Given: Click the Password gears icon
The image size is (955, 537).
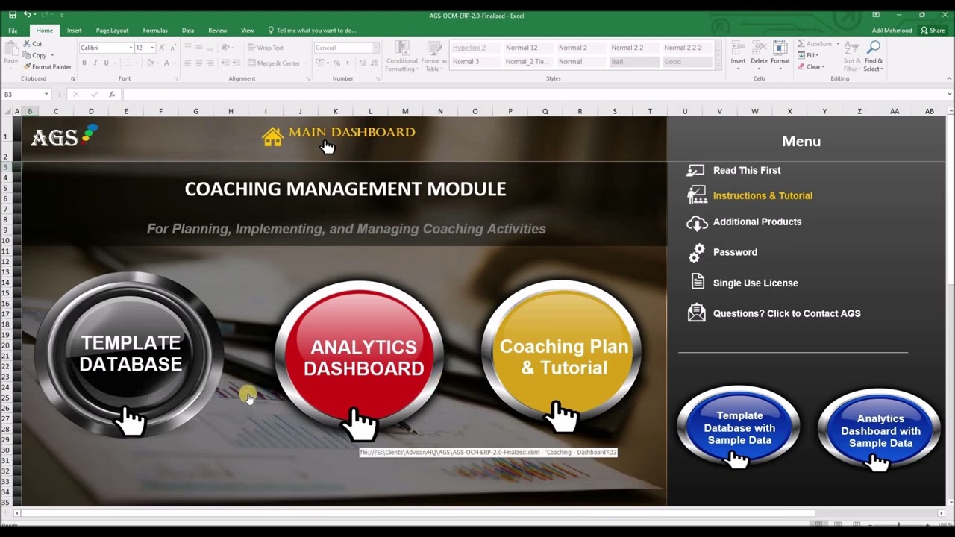Looking at the screenshot, I should 697,253.
